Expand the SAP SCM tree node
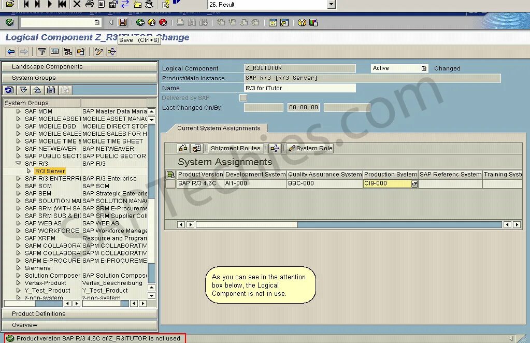 [18, 186]
